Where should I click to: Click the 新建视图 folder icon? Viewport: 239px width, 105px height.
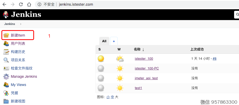[x=6, y=101]
